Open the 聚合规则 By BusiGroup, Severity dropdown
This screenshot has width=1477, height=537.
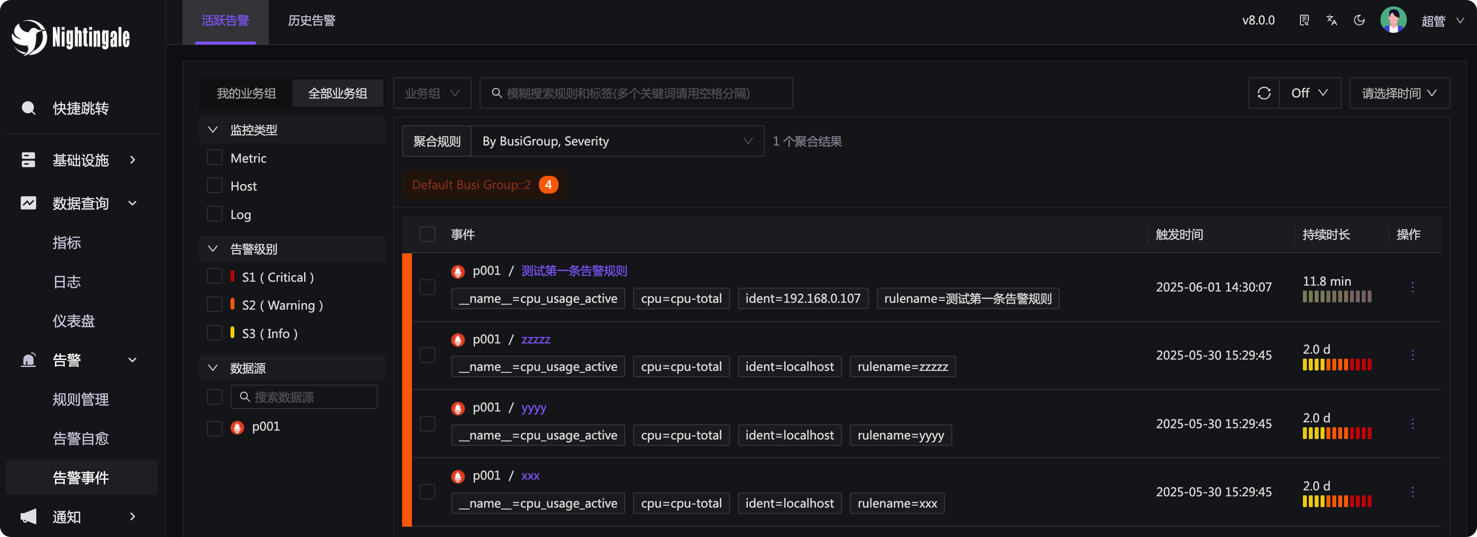click(x=617, y=141)
